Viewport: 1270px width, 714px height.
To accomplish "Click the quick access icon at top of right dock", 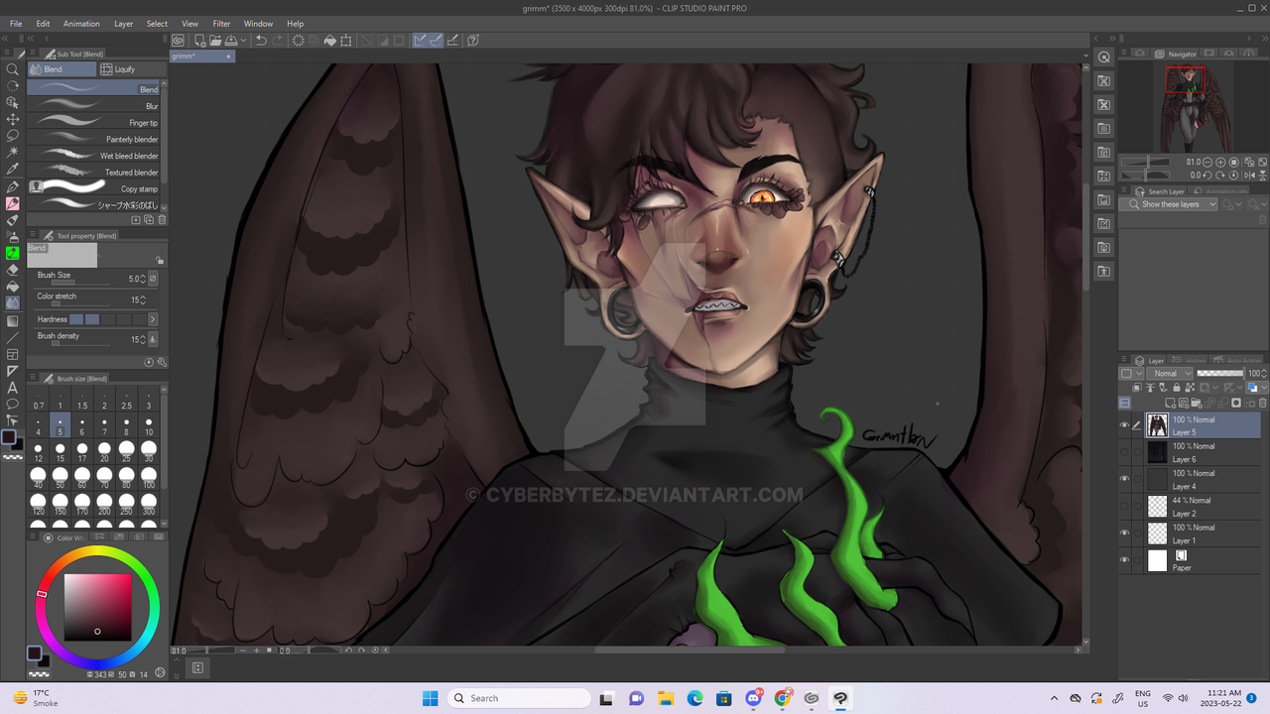I will (1103, 58).
